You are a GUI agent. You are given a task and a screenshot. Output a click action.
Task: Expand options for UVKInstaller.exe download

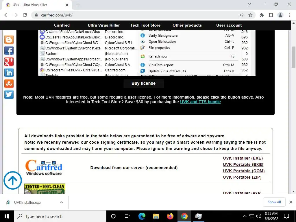tap(62, 202)
